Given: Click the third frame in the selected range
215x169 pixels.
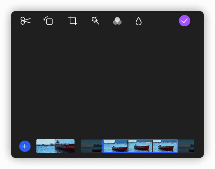Looking at the screenshot, I should click(165, 146).
